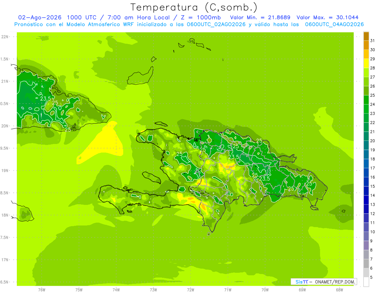This screenshot has height=294, width=381.
Task: Click lime legend swatch between 27 and 28
Action: pos(366,73)
